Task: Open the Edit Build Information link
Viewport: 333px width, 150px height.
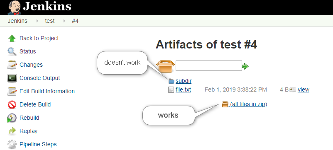Action: pyautogui.click(x=47, y=91)
